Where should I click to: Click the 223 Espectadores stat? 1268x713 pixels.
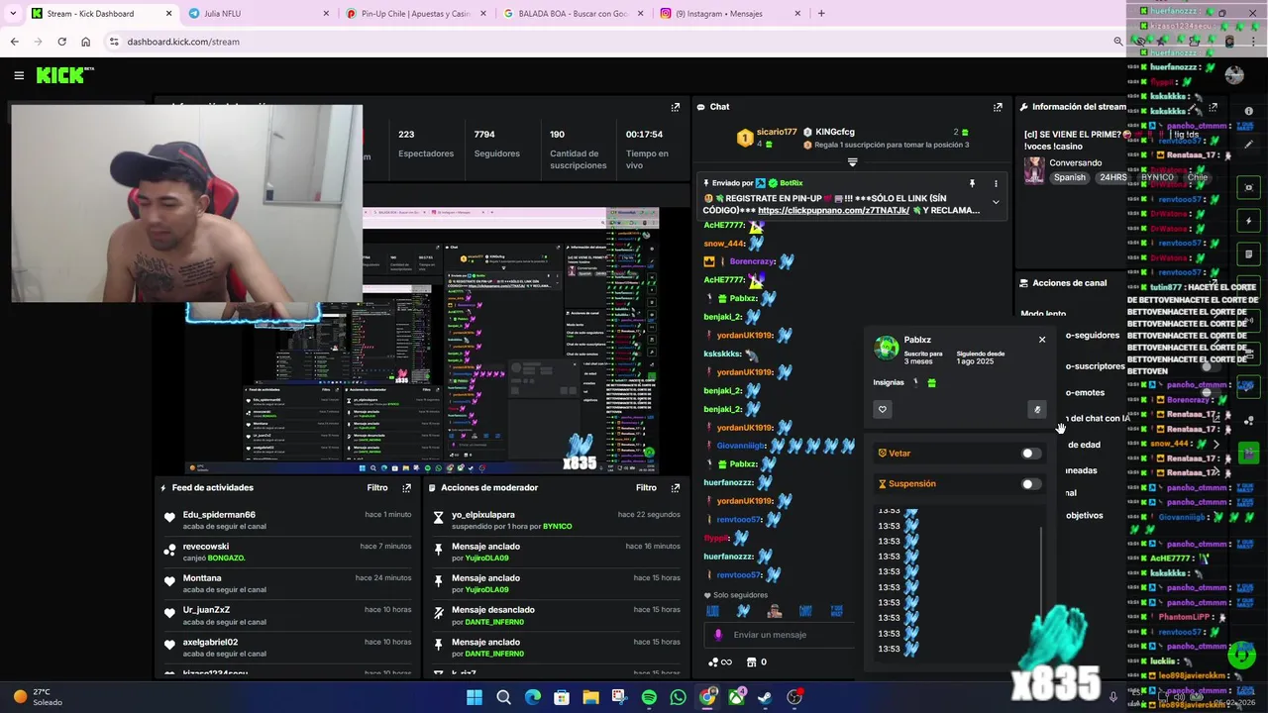425,144
